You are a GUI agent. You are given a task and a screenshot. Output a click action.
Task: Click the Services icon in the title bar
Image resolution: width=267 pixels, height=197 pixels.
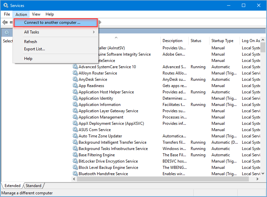click(x=6, y=6)
